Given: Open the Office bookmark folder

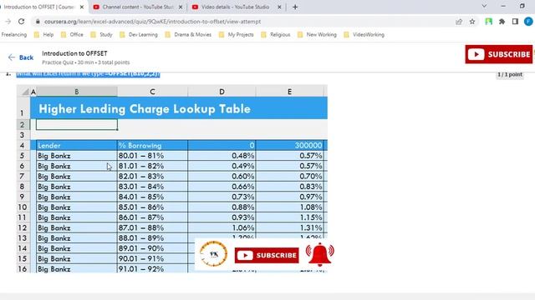Looking at the screenshot, I should 72,35.
